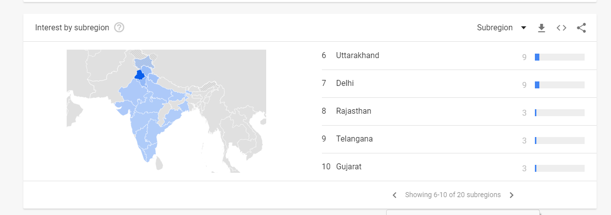
Task: Select Uttarakhand in the list
Action: coord(357,56)
